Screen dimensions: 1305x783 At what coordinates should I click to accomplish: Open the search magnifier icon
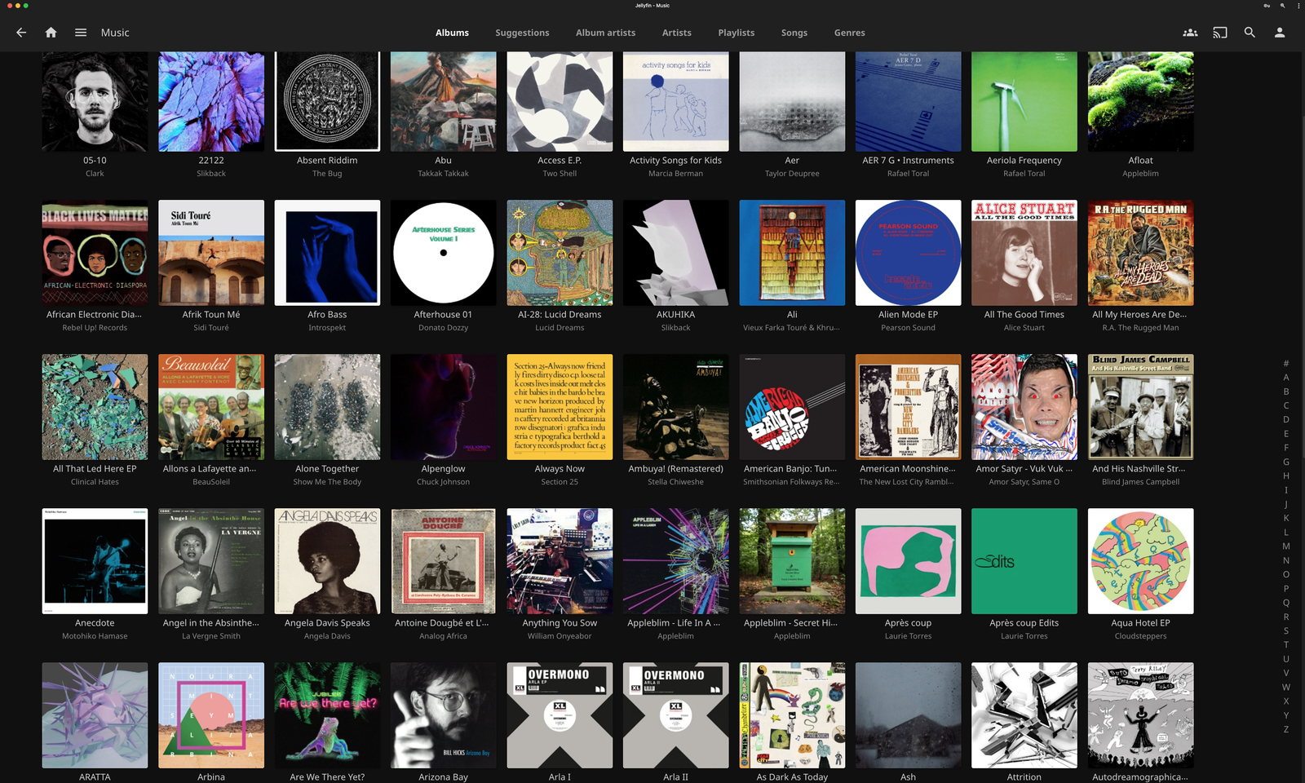(x=1250, y=33)
